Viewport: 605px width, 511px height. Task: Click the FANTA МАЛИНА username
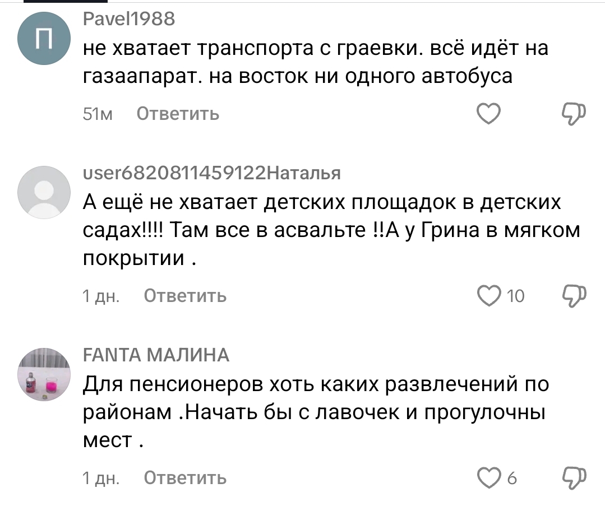click(x=156, y=355)
